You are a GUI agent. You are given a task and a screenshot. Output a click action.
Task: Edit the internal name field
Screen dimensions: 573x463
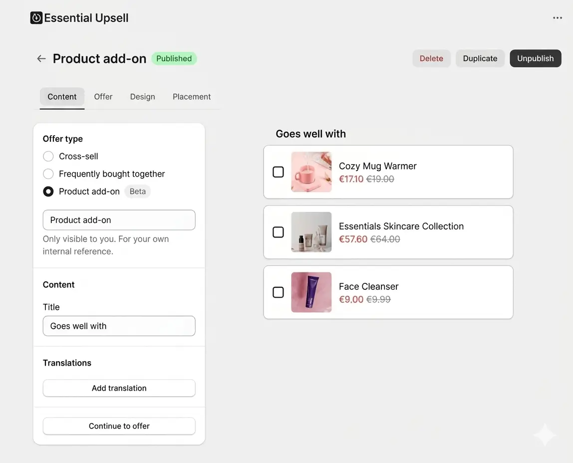119,220
